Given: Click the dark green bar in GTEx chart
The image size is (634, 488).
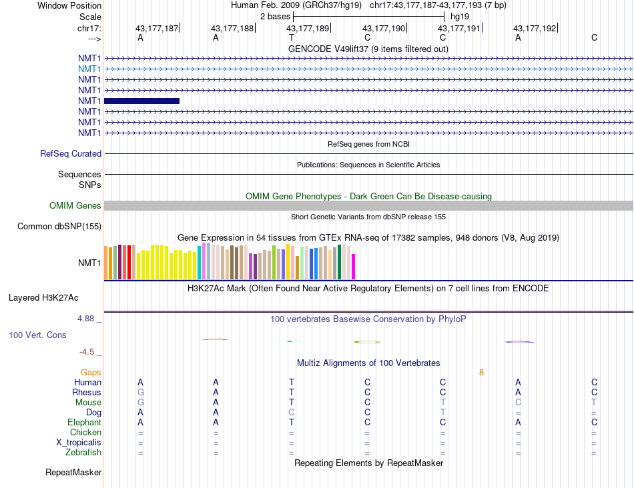Looking at the screenshot, I should [x=340, y=262].
